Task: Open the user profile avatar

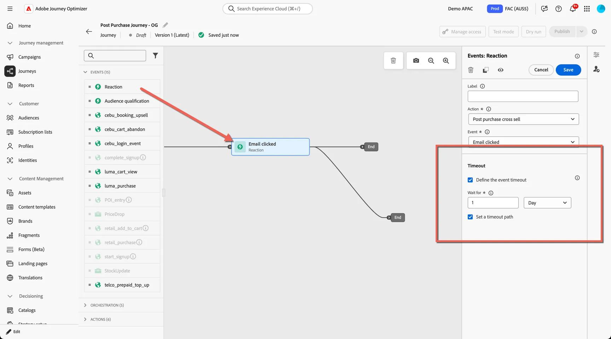Action: 601,9
